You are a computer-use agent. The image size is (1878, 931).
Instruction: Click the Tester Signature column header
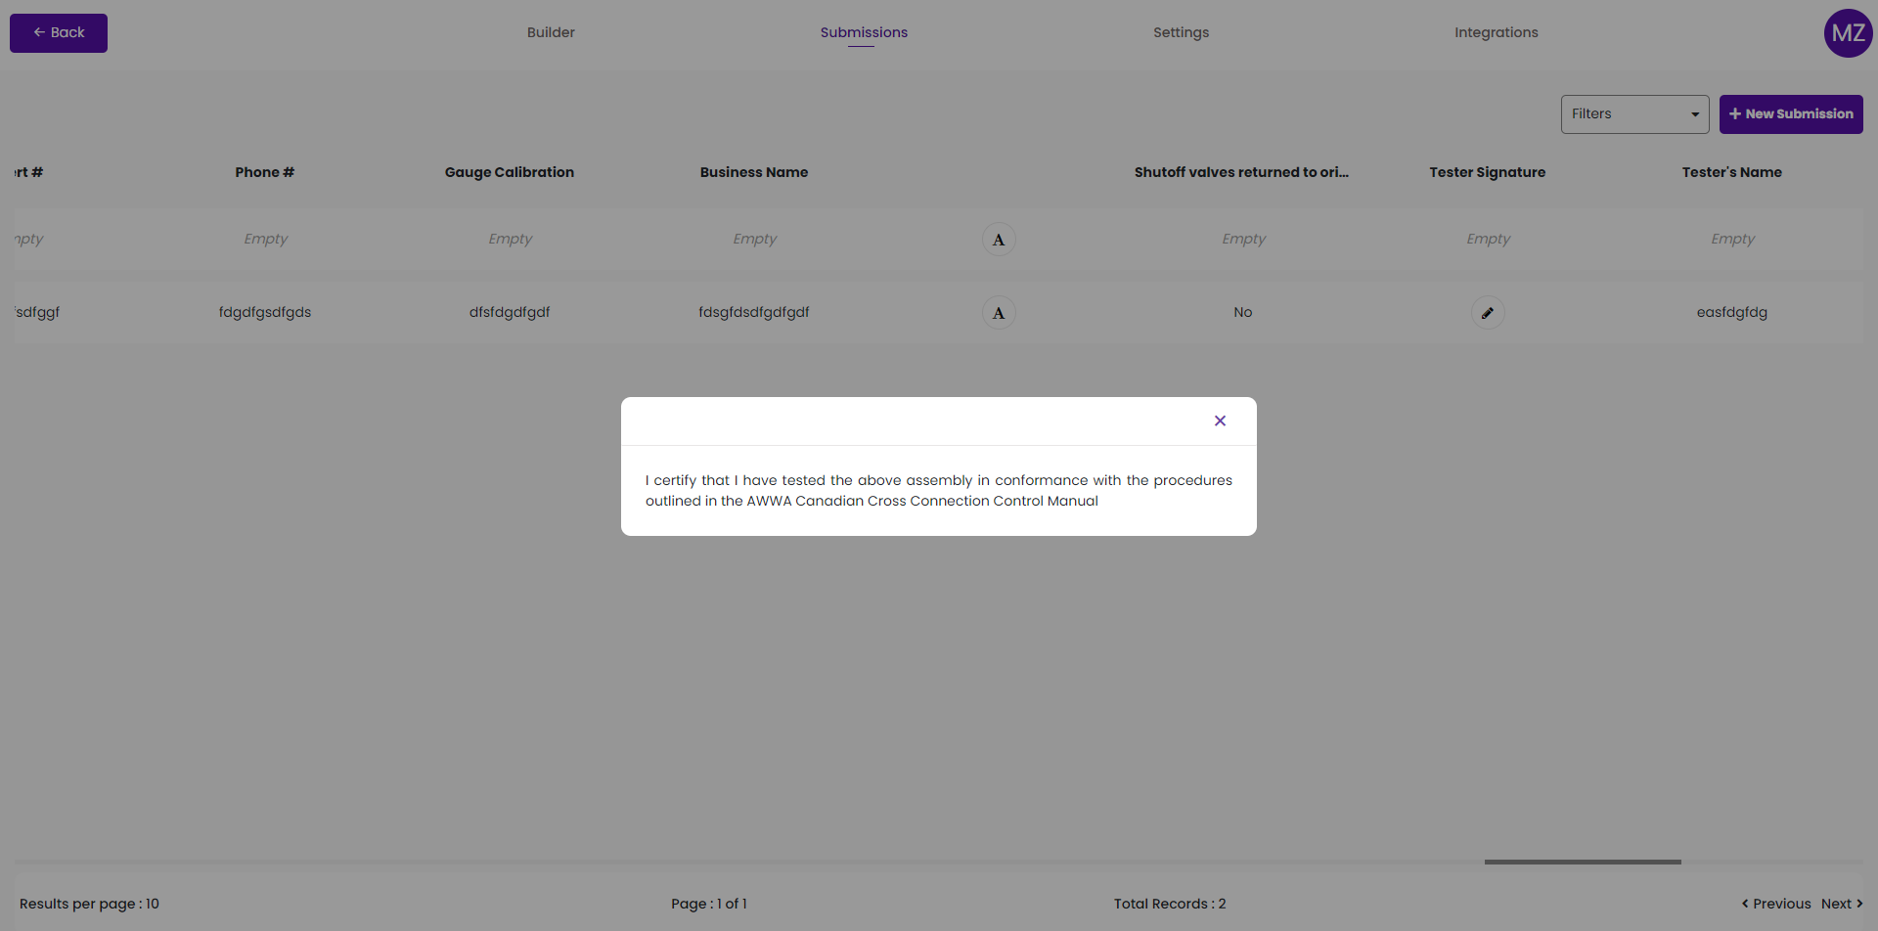[x=1488, y=172]
